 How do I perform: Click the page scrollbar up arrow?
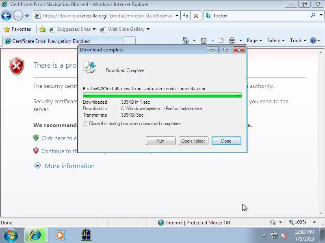[x=321, y=52]
